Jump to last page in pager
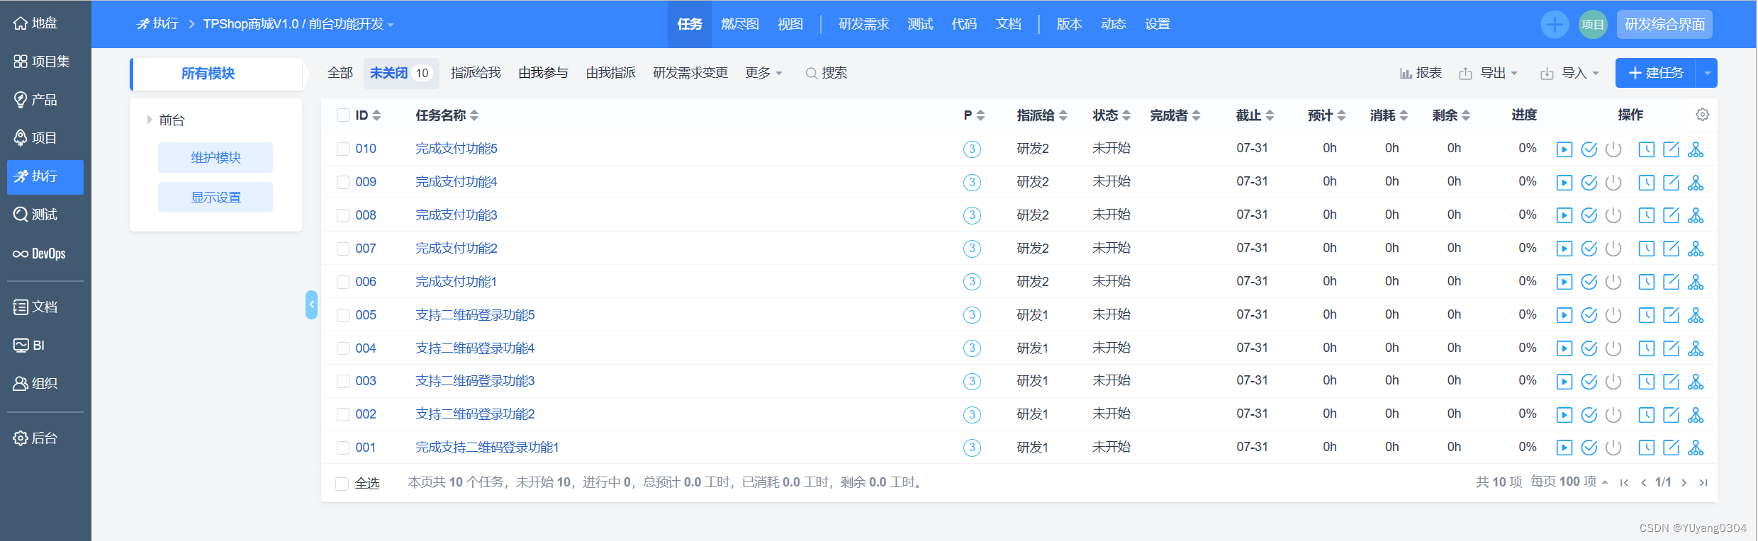This screenshot has width=1758, height=541. (x=1703, y=483)
